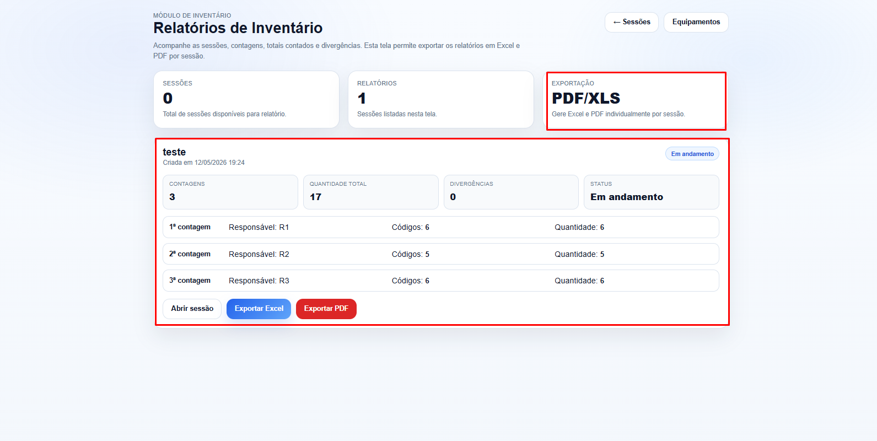Click the Abrir sessão button
The height and width of the screenshot is (441, 877).
click(192, 309)
